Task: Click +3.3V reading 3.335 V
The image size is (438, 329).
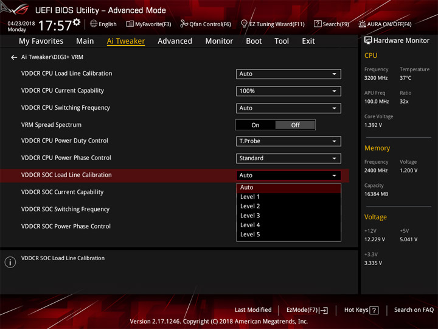Action: coord(373,263)
